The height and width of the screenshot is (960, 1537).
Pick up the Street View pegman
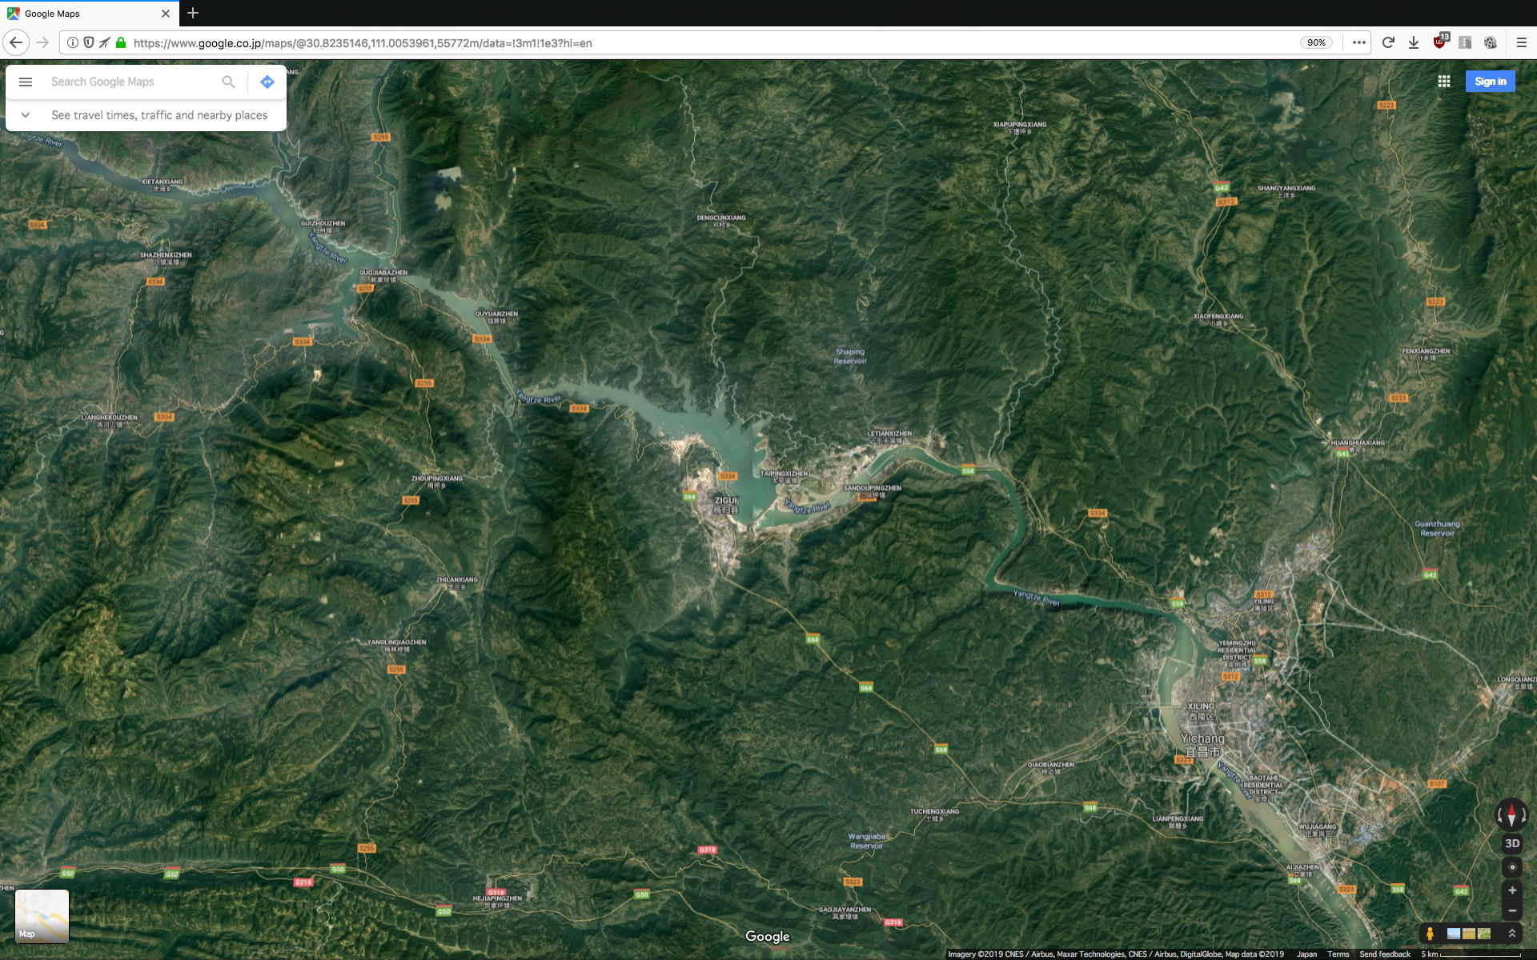click(1430, 934)
